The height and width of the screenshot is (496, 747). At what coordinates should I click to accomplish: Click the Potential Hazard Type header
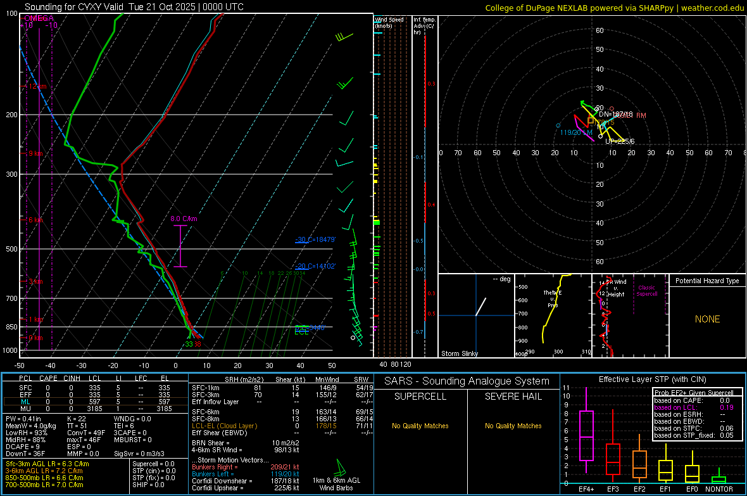tap(707, 281)
